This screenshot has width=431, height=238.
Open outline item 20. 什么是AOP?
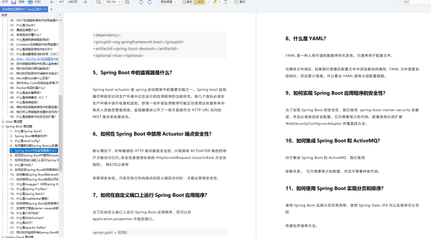coord(22,222)
